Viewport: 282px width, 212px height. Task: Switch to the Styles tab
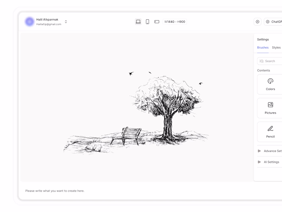[276, 47]
